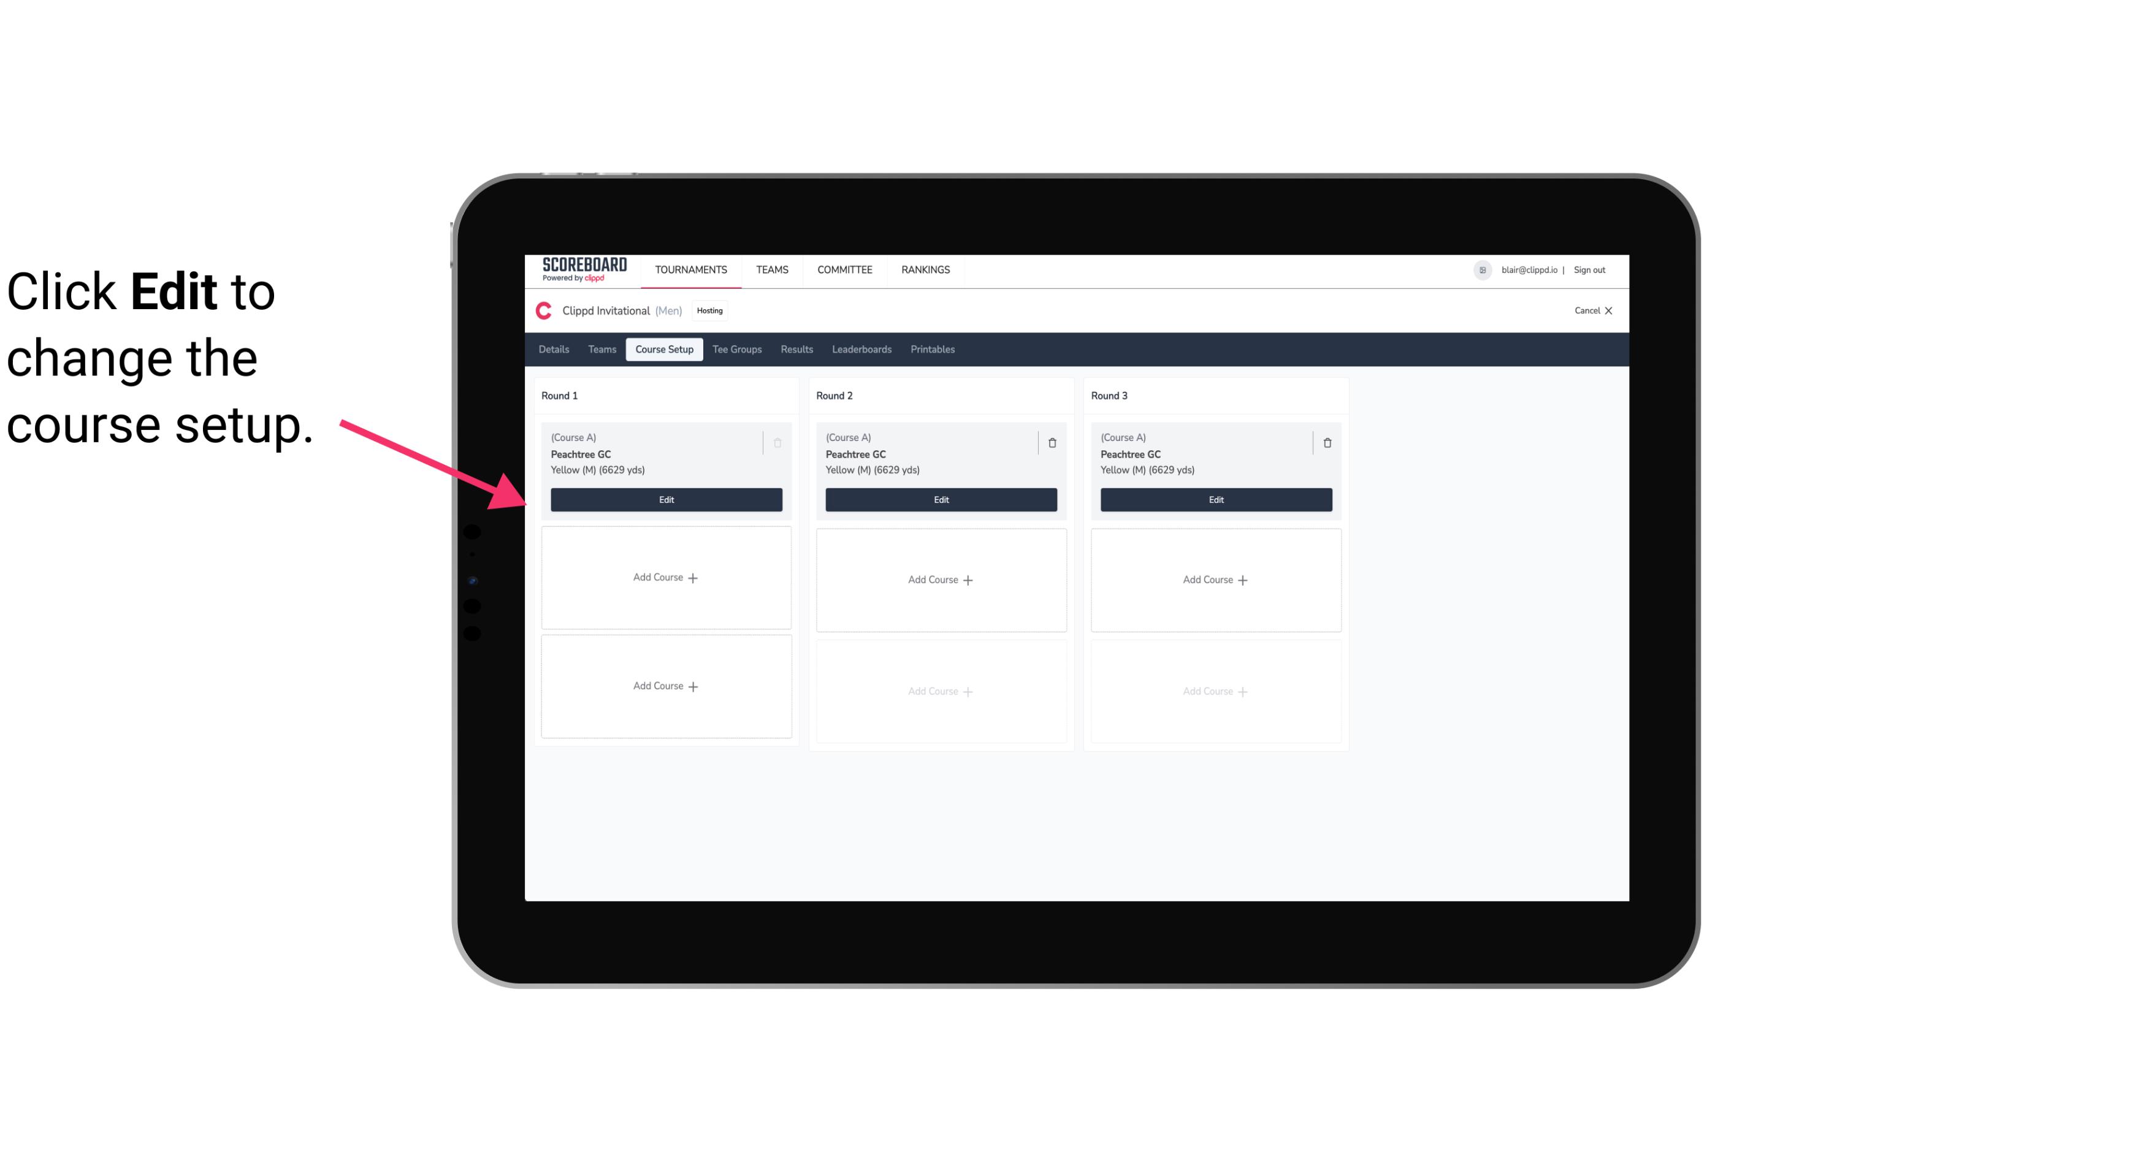Click the Course Setup tab

[x=663, y=348]
